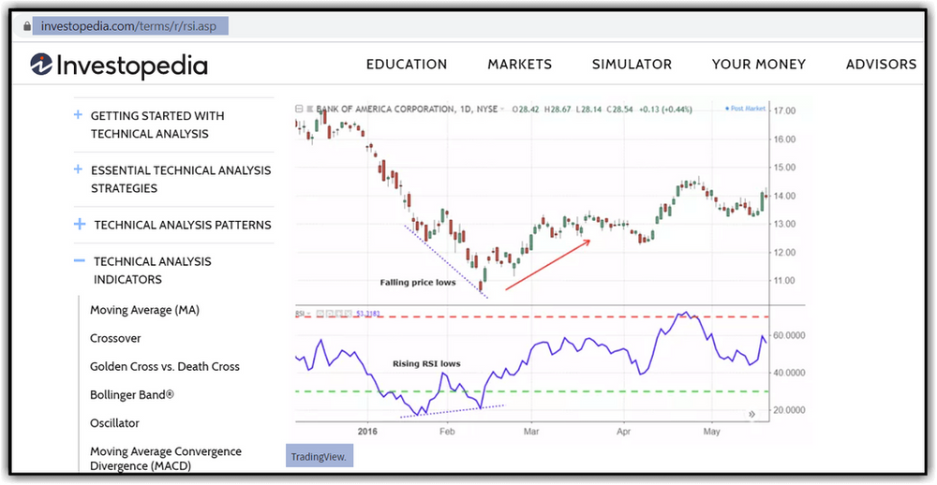Open the MARKETS menu
Screen dimensions: 937x485
click(x=519, y=65)
